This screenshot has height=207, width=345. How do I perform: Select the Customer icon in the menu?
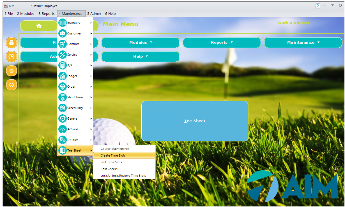(x=62, y=33)
